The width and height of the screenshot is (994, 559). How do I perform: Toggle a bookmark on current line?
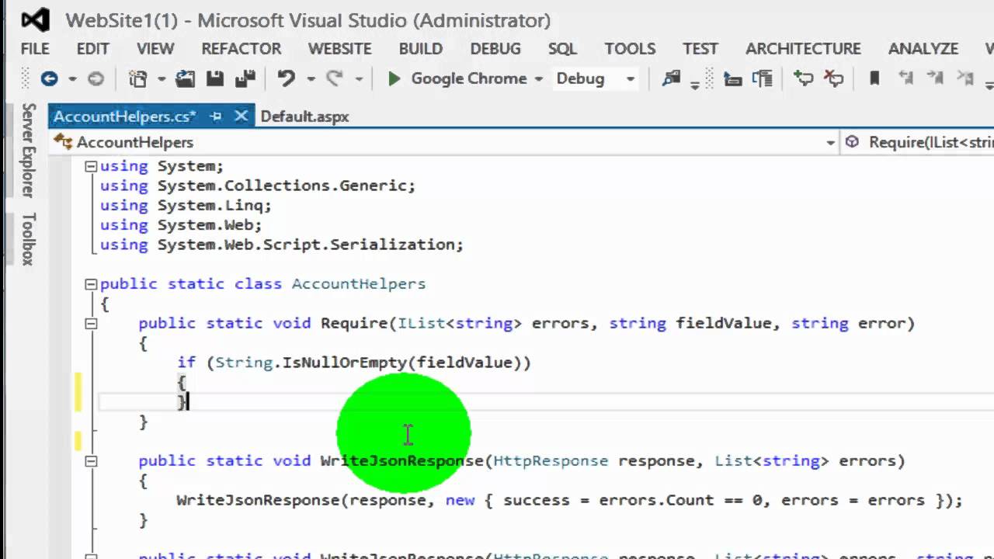pyautogui.click(x=874, y=78)
